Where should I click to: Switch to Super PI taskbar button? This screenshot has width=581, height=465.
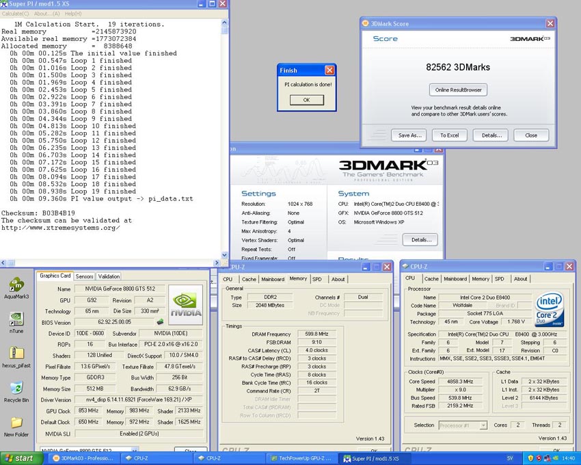[373, 458]
